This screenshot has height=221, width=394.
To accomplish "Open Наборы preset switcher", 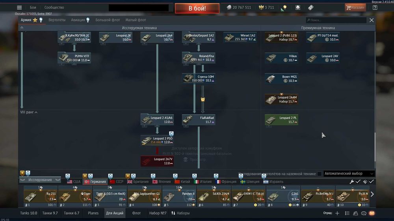I will 180,213.
